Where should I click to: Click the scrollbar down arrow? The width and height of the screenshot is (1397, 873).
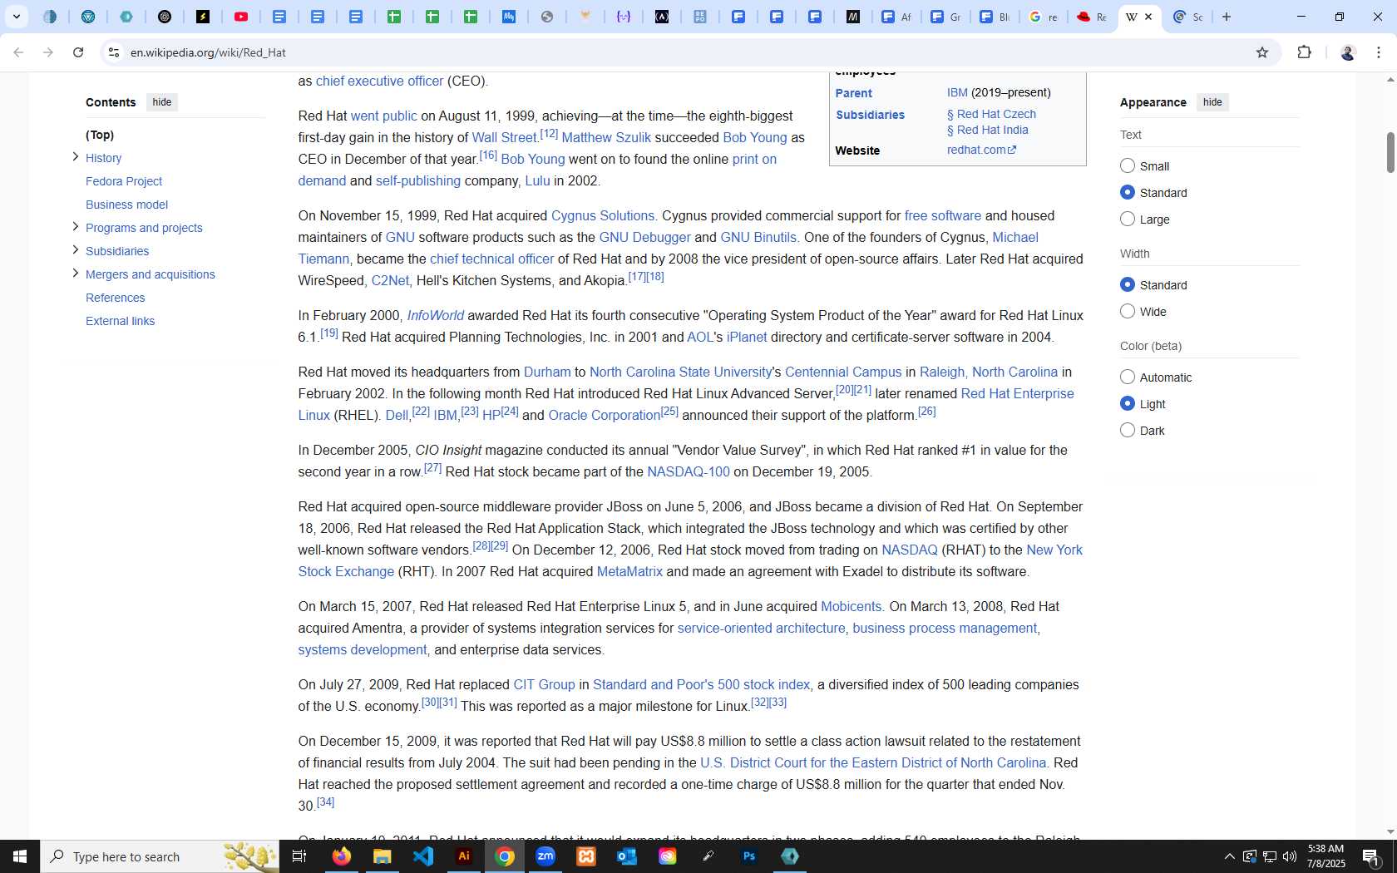click(1390, 832)
